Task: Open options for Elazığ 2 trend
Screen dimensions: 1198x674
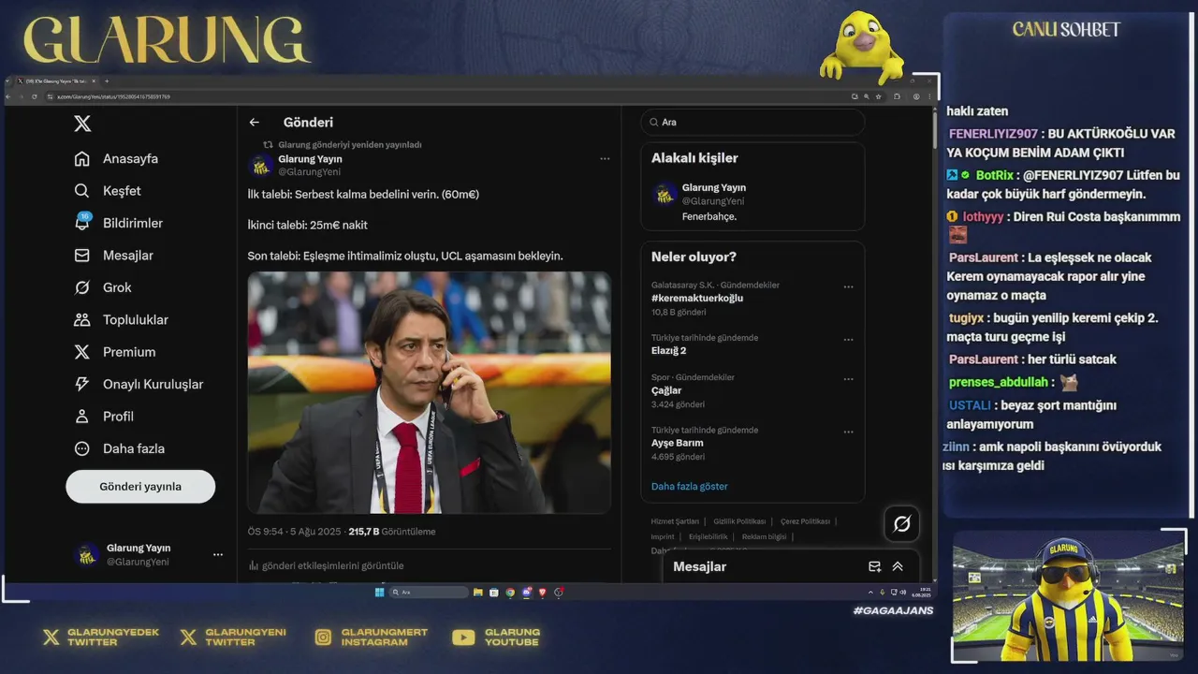Action: (848, 340)
